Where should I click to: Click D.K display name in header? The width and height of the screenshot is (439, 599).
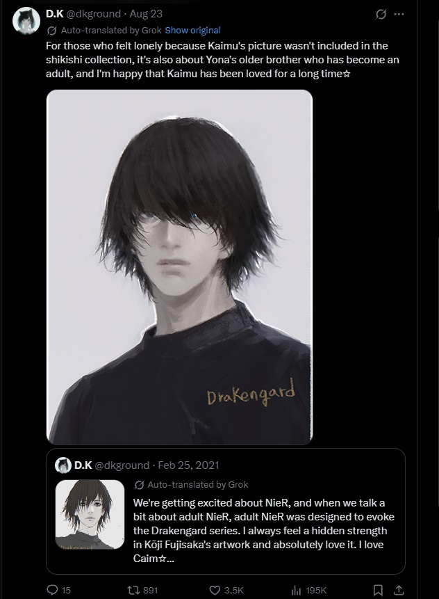[x=55, y=14]
